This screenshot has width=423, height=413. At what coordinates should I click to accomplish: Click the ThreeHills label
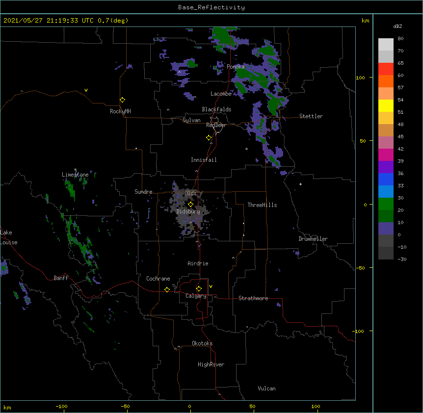[262, 205]
